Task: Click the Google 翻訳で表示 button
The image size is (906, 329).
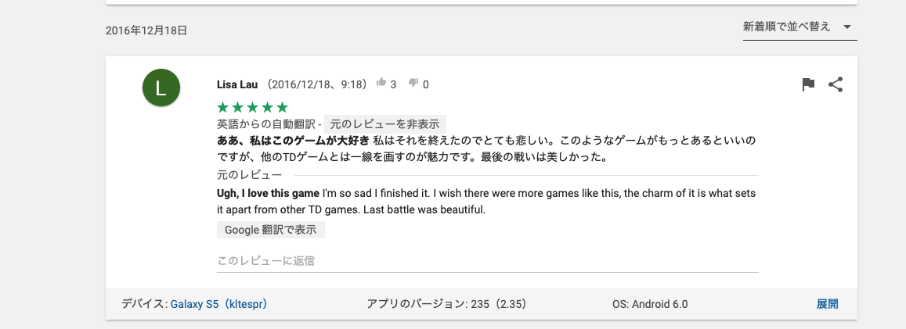Action: point(271,230)
